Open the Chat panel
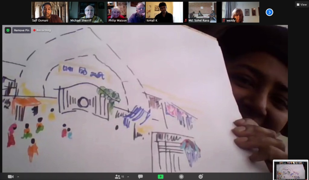The height and width of the screenshot is (180, 309). point(140,177)
